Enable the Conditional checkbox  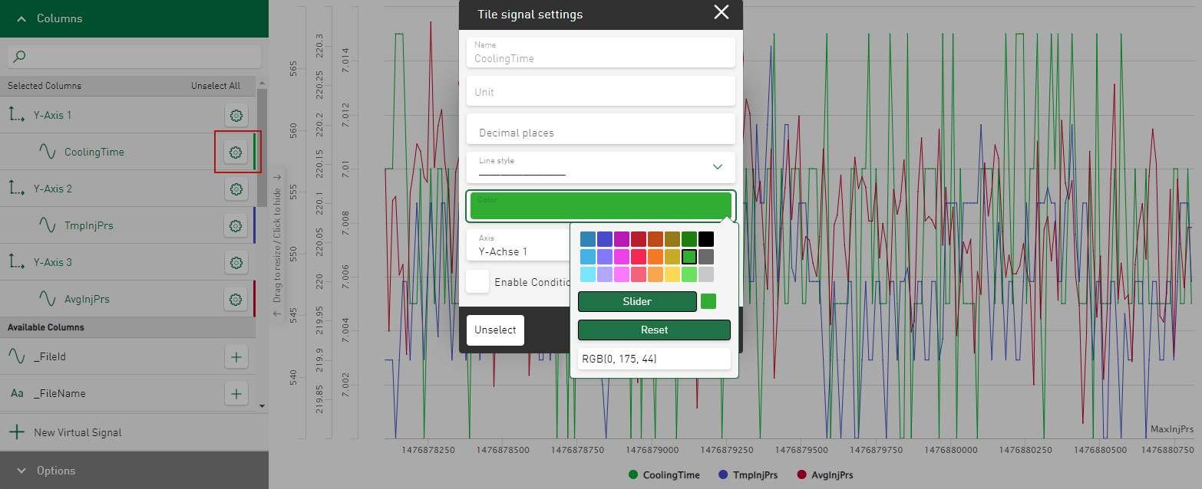coord(477,281)
